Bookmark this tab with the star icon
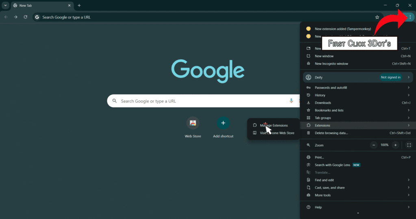 (x=377, y=17)
